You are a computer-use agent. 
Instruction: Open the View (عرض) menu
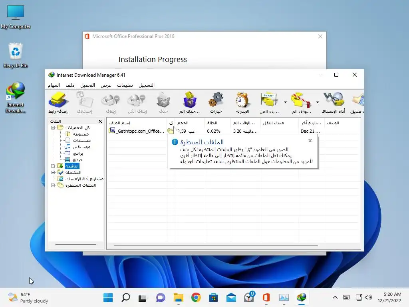coord(106,85)
